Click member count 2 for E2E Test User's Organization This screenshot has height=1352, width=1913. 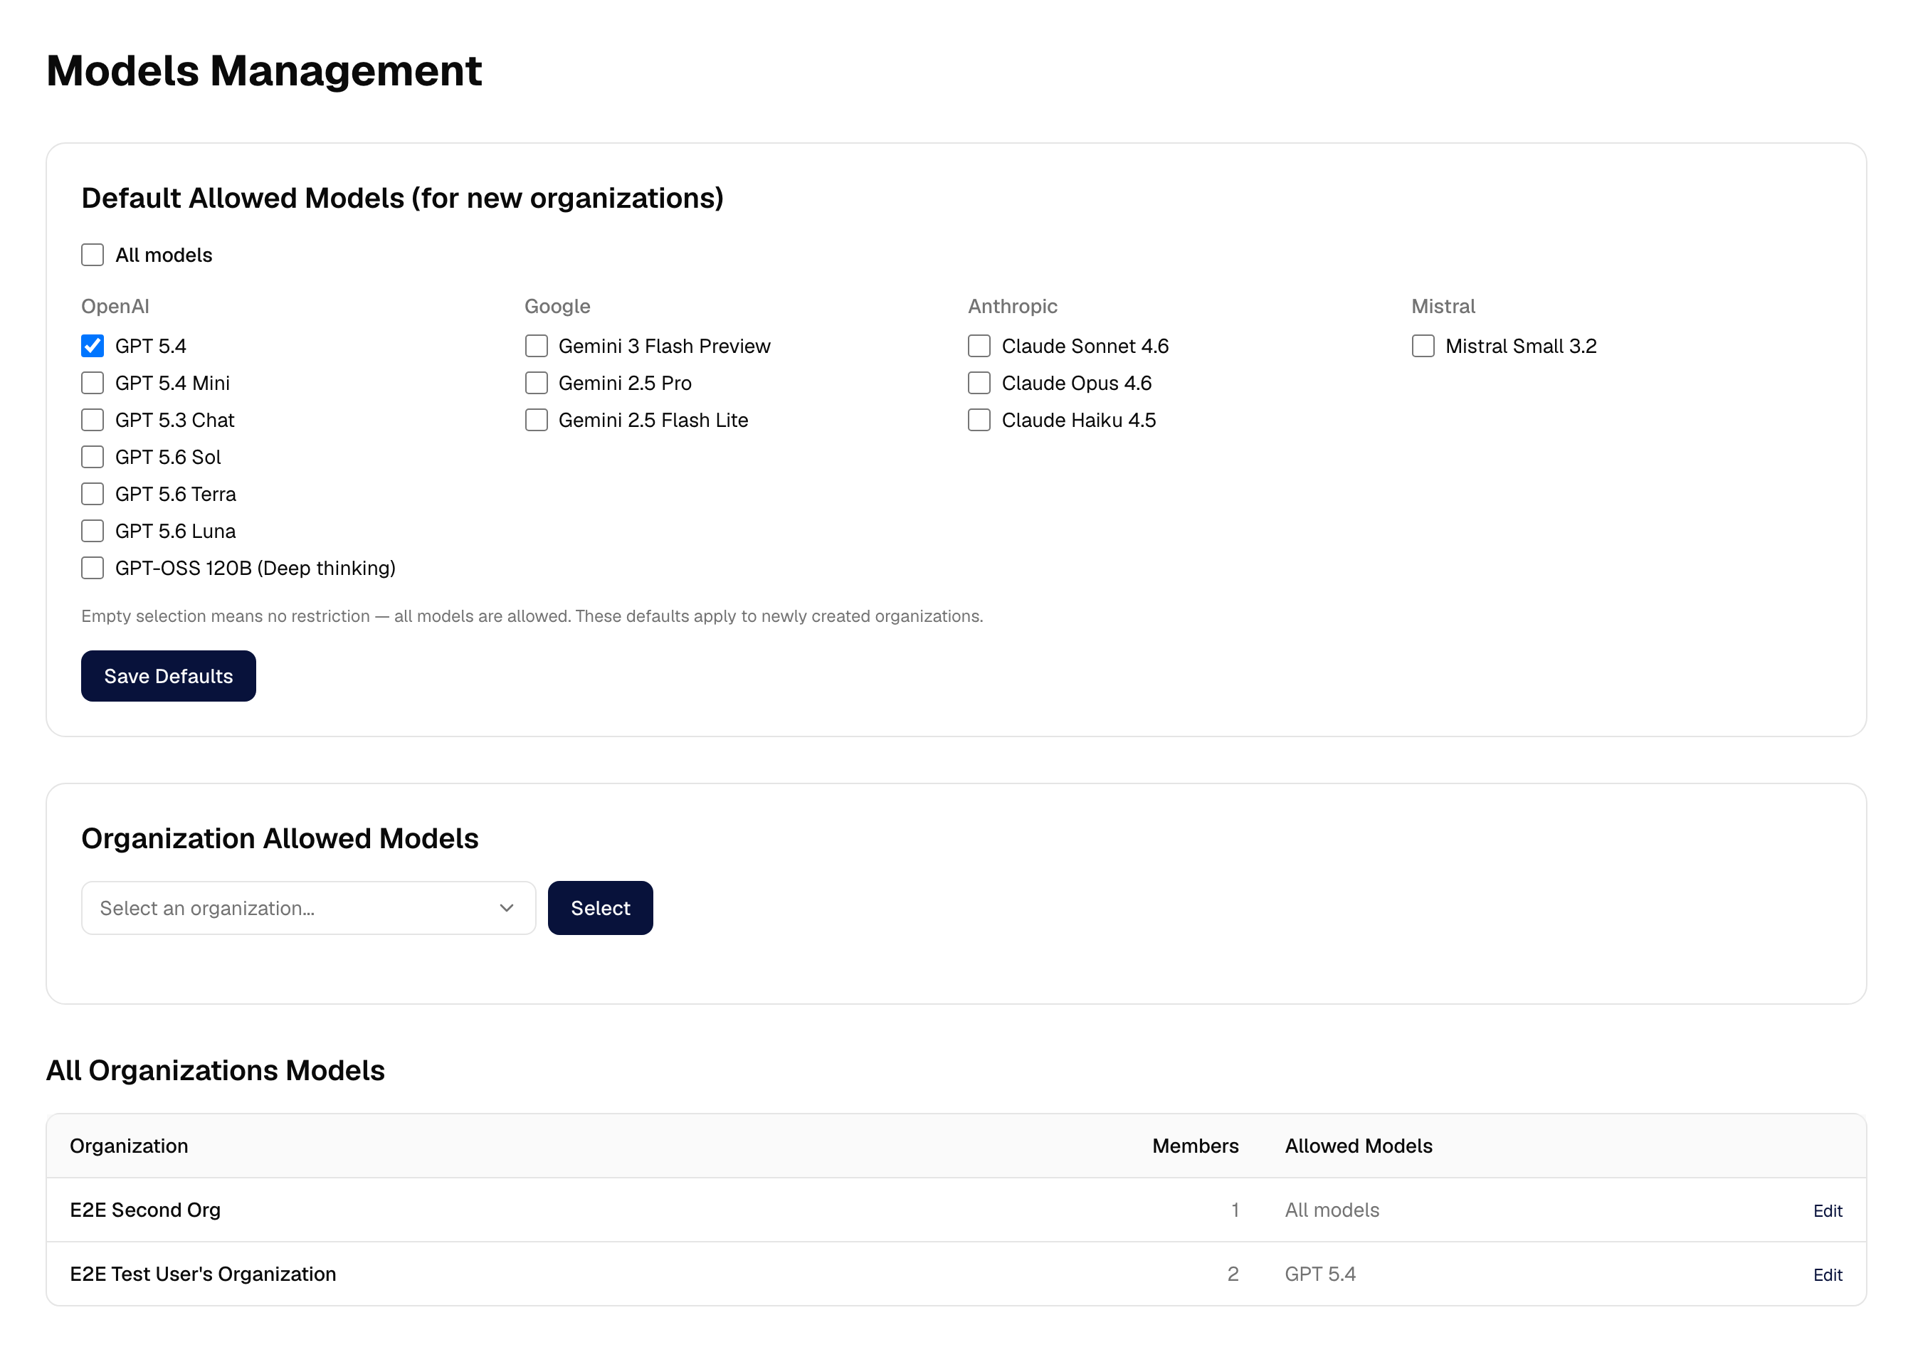point(1233,1274)
